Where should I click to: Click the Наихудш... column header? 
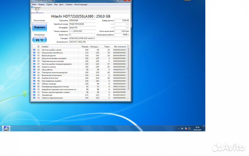[94, 47]
